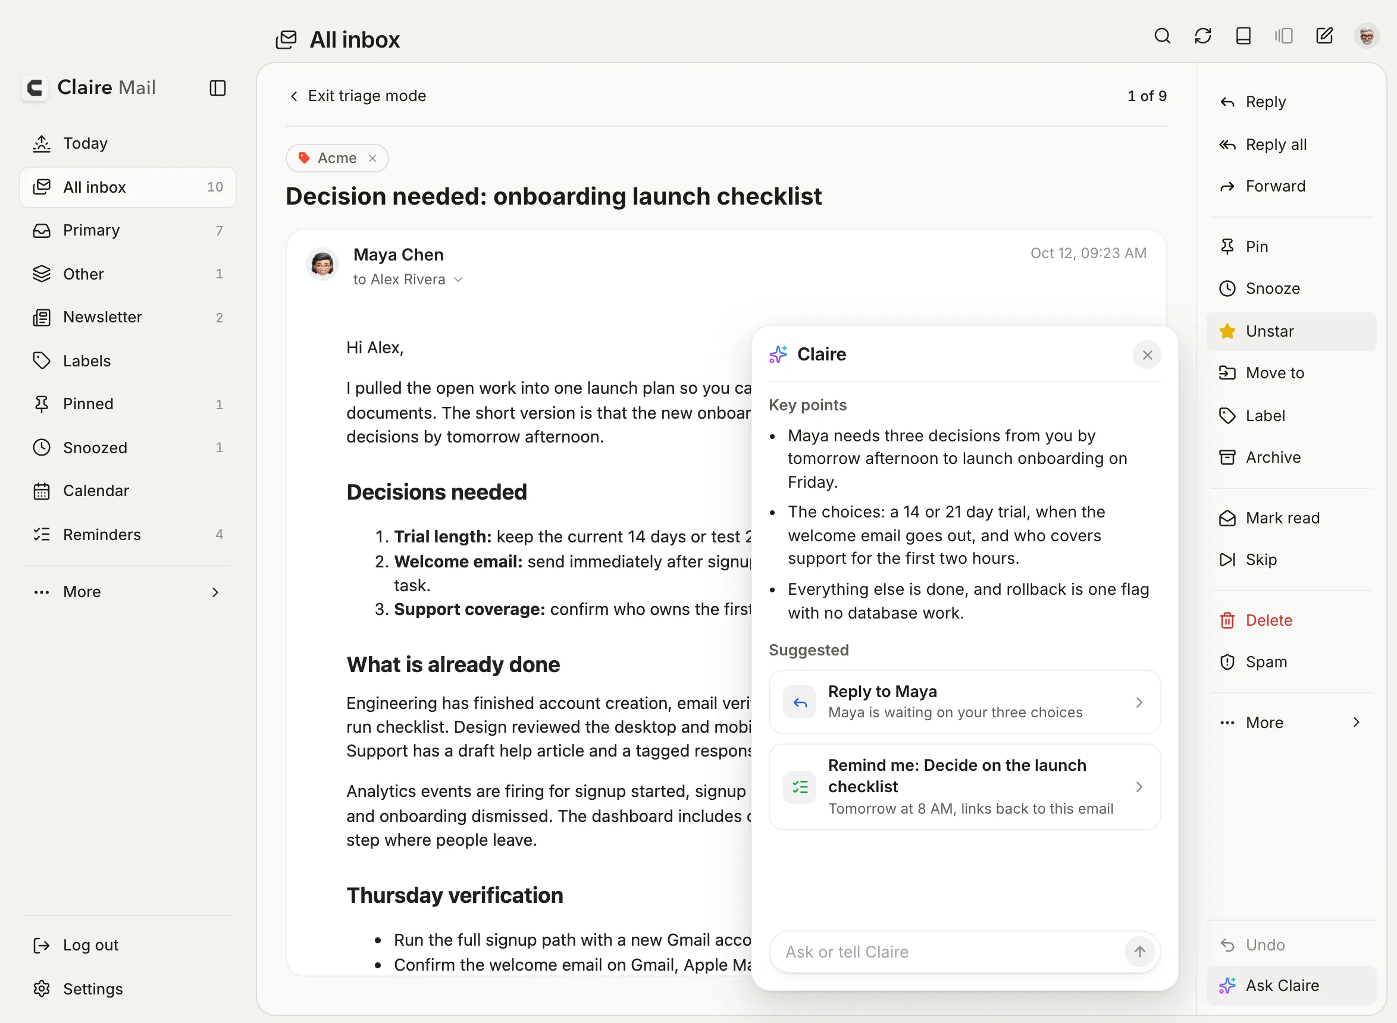1397x1023 pixels.
Task: Delete this email
Action: (x=1291, y=620)
